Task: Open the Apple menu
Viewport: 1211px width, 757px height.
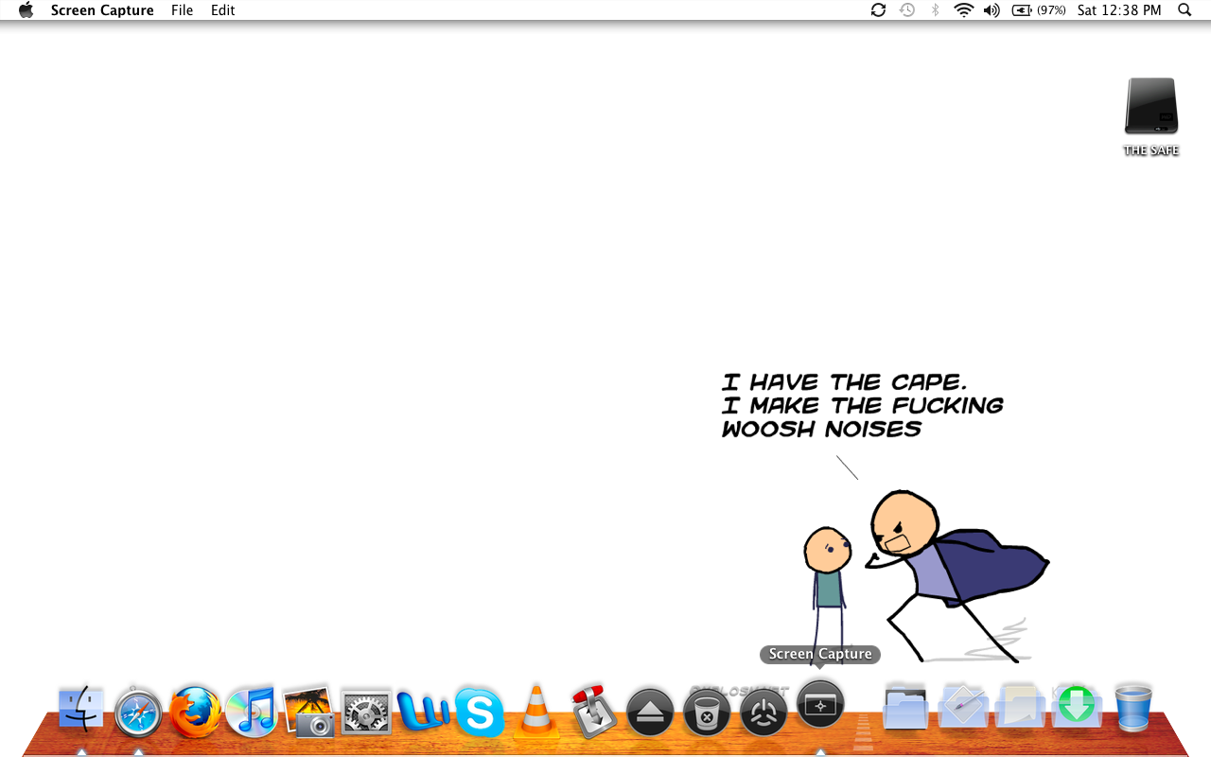Action: point(26,10)
